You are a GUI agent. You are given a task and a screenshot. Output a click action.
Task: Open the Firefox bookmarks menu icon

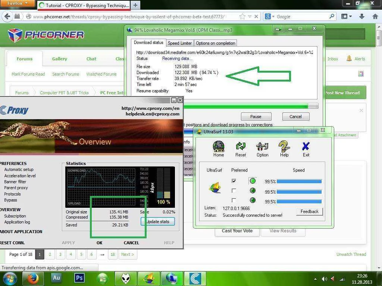[x=347, y=16]
